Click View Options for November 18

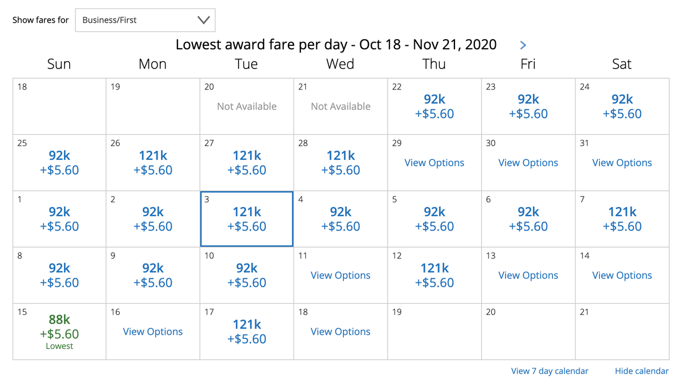coord(340,331)
